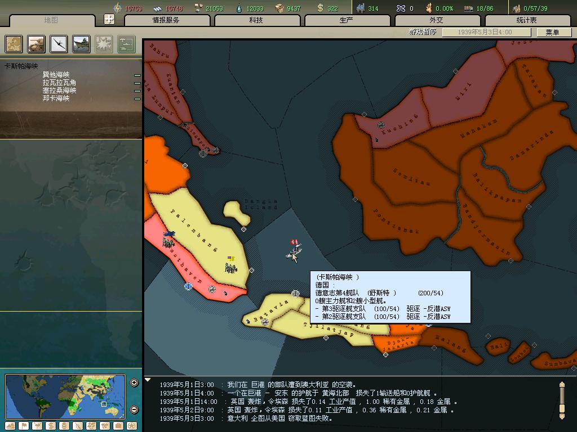Select the 邦卡海峡 strait entry
Screen dimensions: 577x432
(56, 98)
